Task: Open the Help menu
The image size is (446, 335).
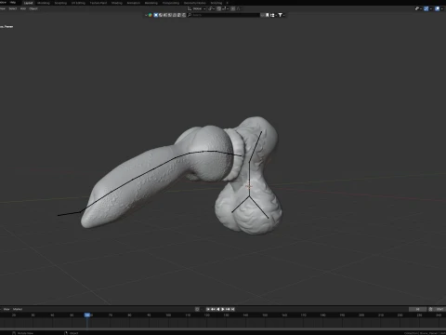Action: (13, 3)
